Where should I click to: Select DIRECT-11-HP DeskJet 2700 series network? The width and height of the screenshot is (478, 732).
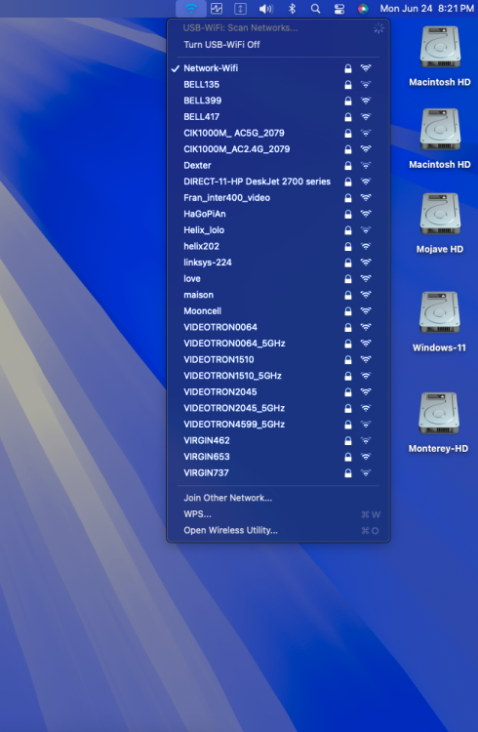[278, 182]
